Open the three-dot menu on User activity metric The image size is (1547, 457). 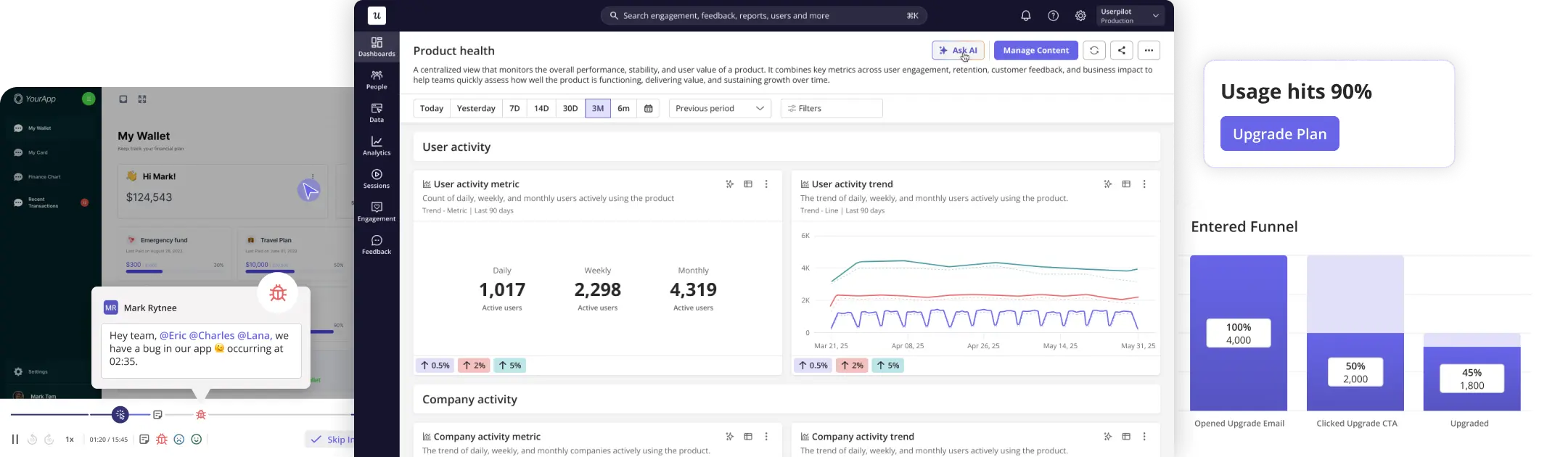pyautogui.click(x=767, y=184)
